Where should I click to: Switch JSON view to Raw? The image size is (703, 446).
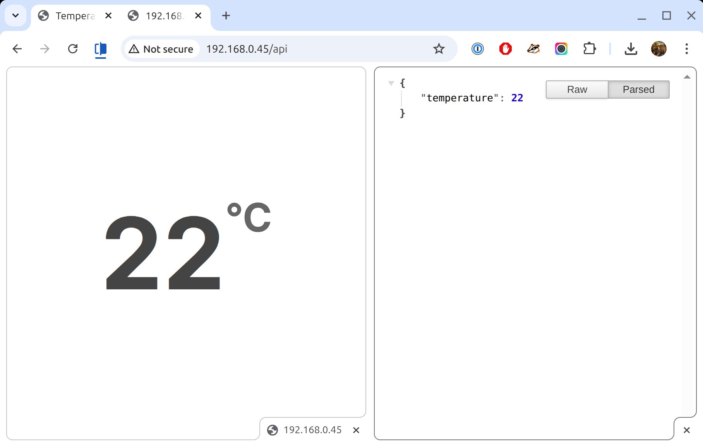click(x=577, y=90)
